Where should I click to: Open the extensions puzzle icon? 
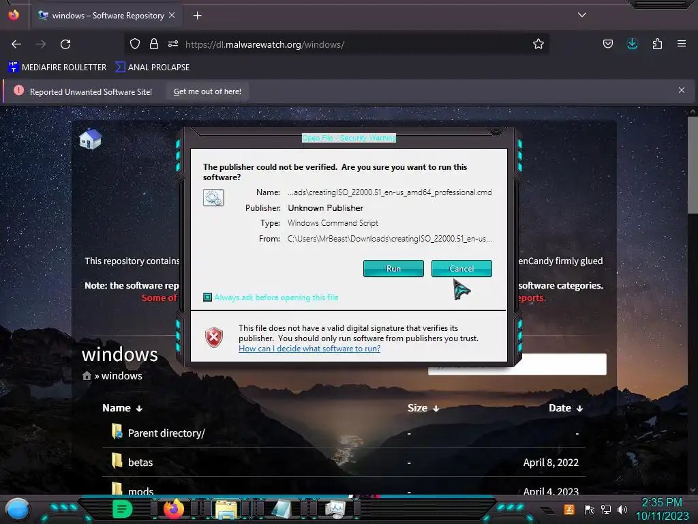657,44
